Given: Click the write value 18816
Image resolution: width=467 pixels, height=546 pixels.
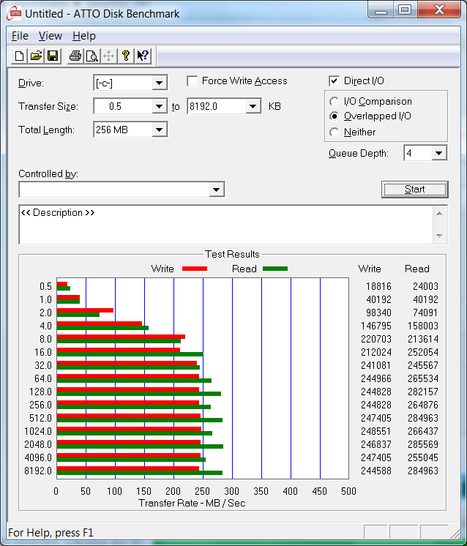Looking at the screenshot, I should 378,286.
